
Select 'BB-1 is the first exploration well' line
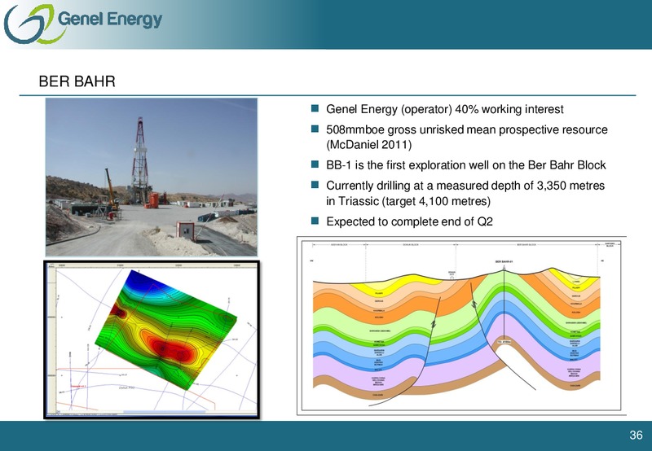click(465, 165)
